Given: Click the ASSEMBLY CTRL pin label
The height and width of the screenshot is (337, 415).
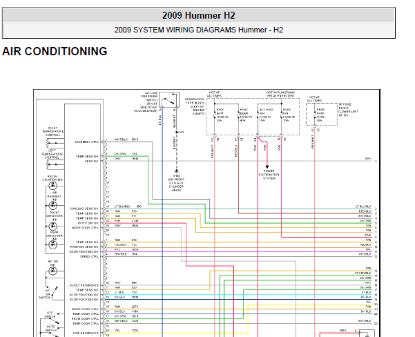Looking at the screenshot, I should (x=86, y=142).
